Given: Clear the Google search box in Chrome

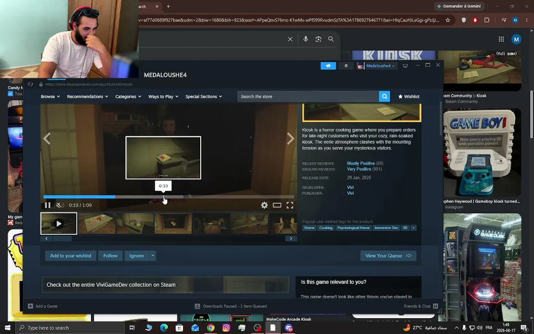Looking at the screenshot, I should pyautogui.click(x=290, y=39).
